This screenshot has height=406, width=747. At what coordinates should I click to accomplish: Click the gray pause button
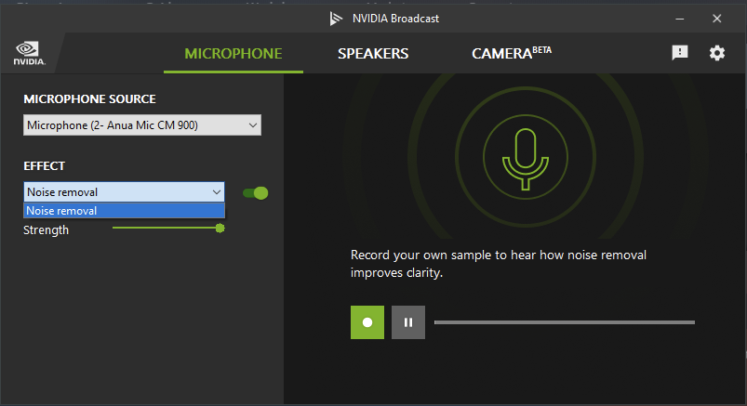click(x=408, y=322)
